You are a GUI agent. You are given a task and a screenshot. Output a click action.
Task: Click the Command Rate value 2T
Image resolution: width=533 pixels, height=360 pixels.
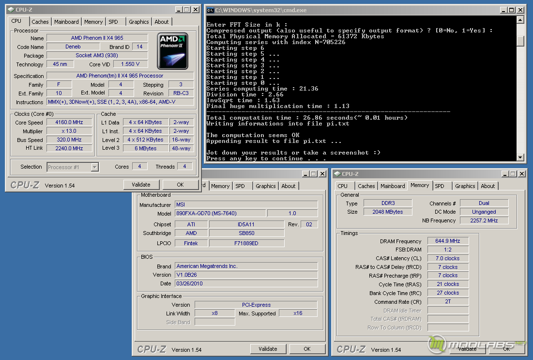click(448, 301)
